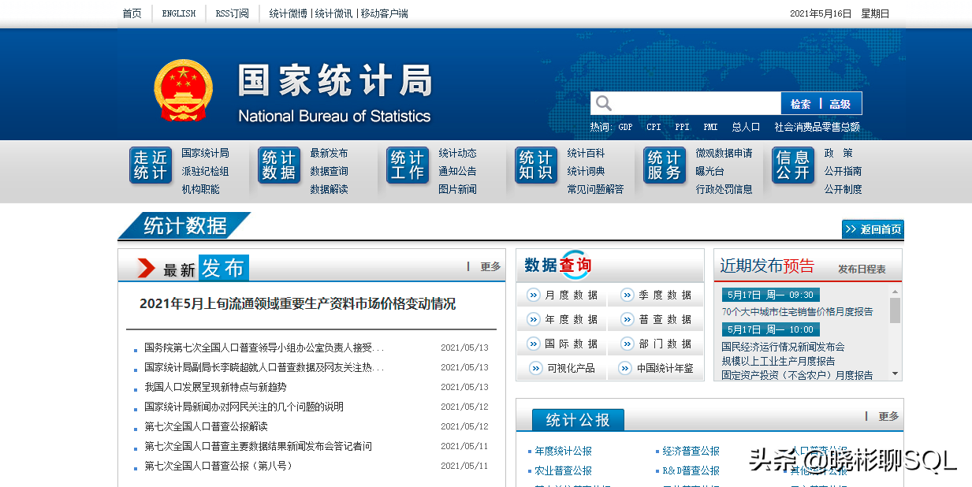Click hot word GDP
This screenshot has width=972, height=487.
(x=625, y=127)
